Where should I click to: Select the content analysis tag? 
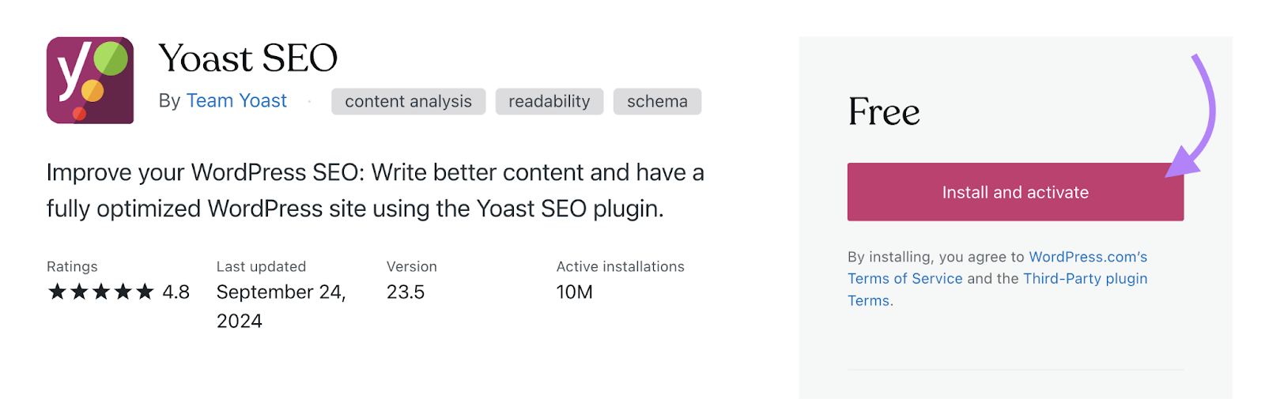(408, 102)
